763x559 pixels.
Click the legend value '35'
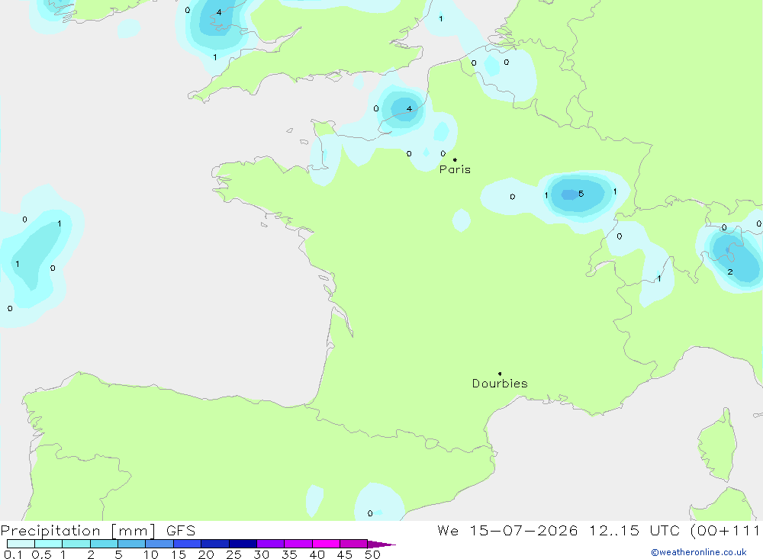289,554
